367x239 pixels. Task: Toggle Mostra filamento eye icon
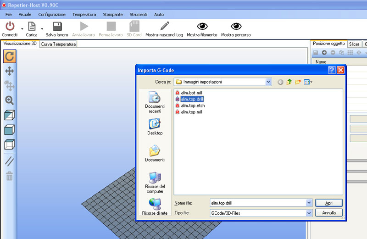(202, 26)
